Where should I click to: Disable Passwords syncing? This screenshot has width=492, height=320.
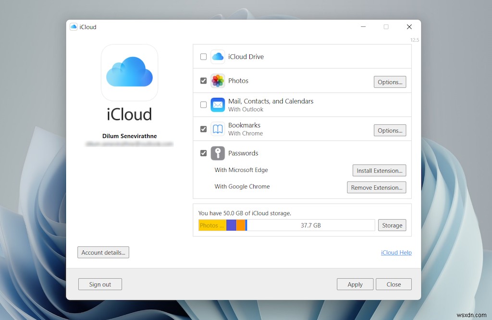(x=203, y=153)
